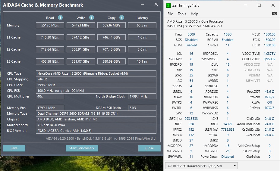Click L3 Cache Read value 408.58 GB/s

pyautogui.click(x=50, y=61)
